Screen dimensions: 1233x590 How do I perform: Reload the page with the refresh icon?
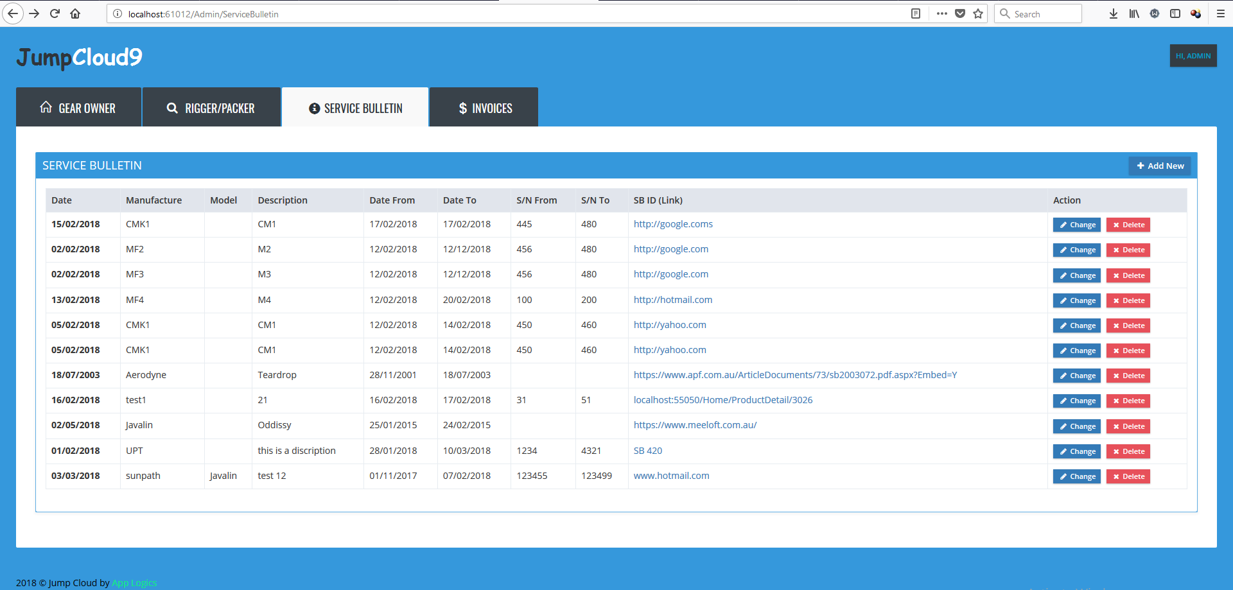tap(55, 13)
